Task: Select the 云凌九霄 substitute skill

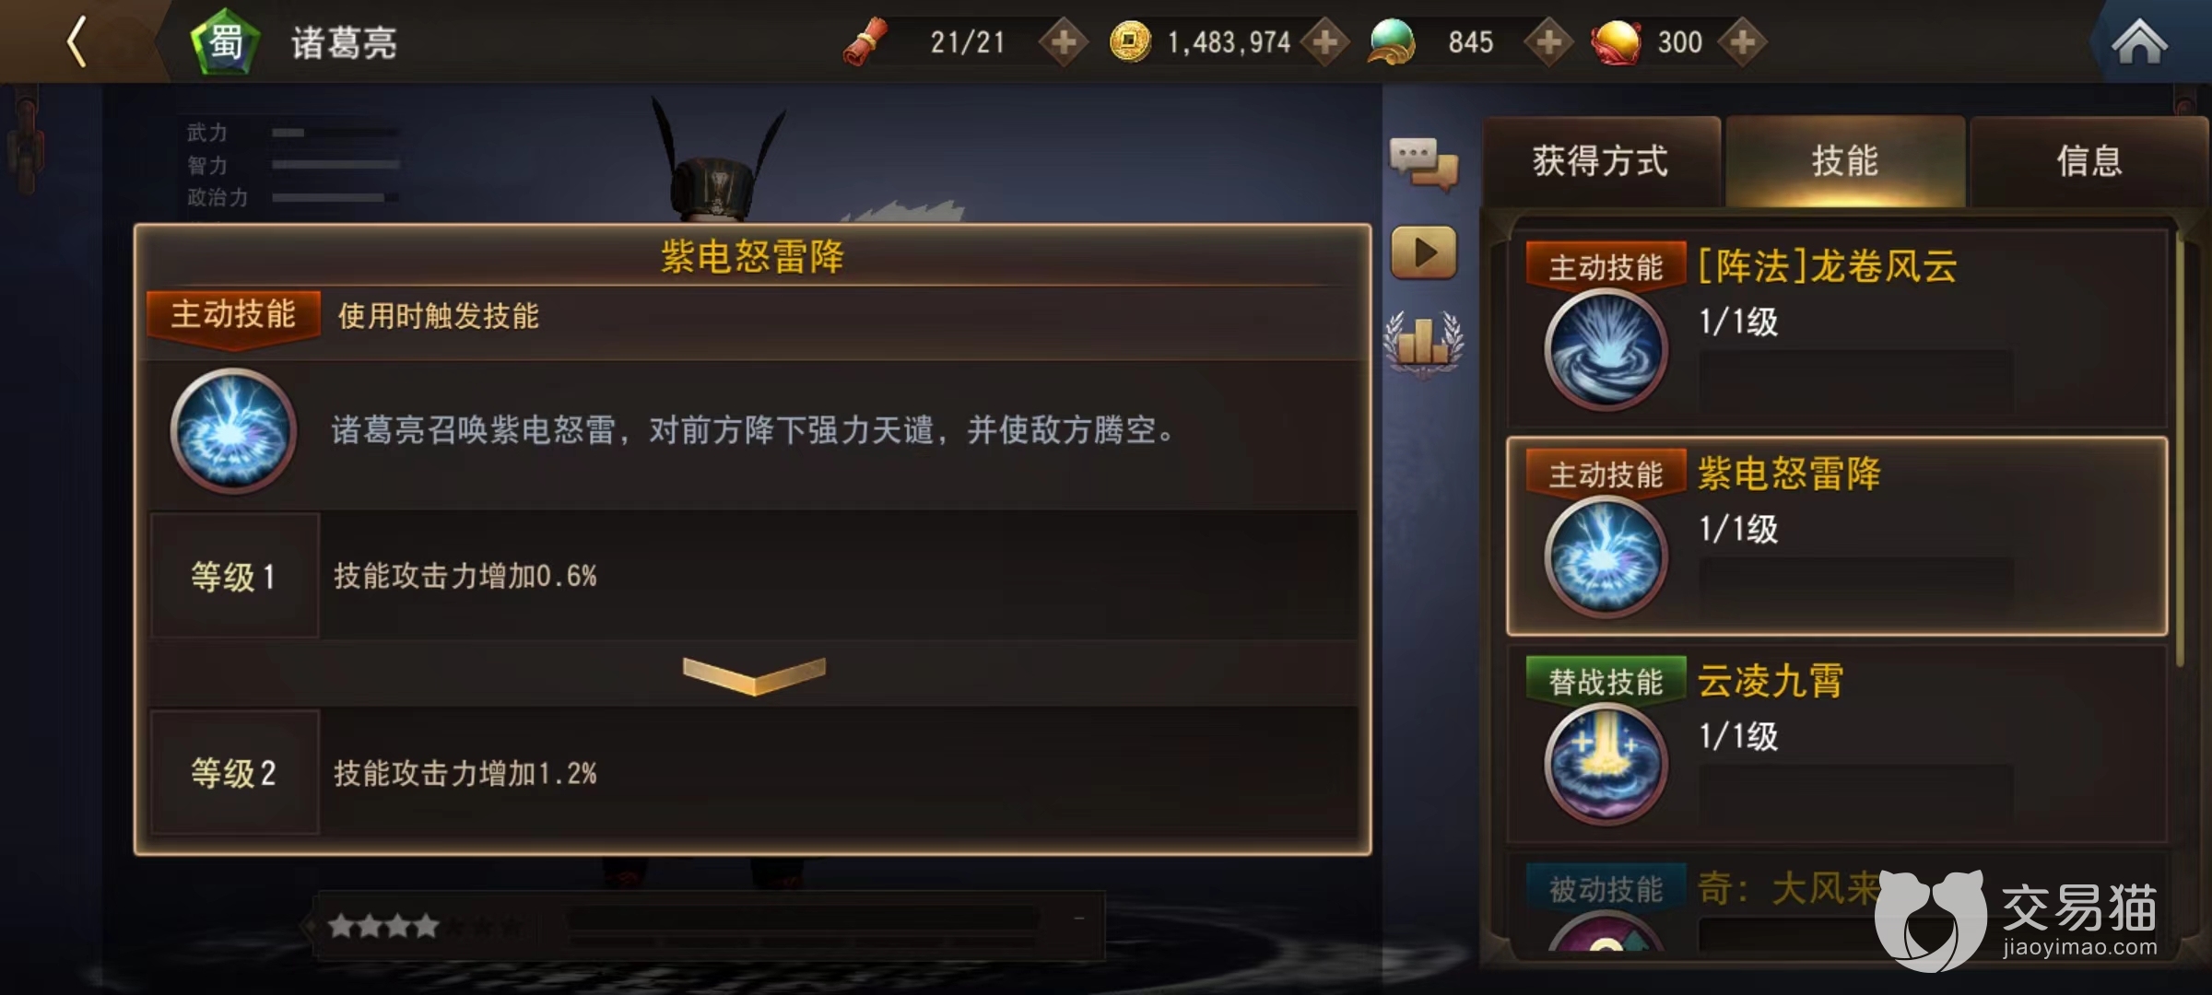Action: [1837, 743]
